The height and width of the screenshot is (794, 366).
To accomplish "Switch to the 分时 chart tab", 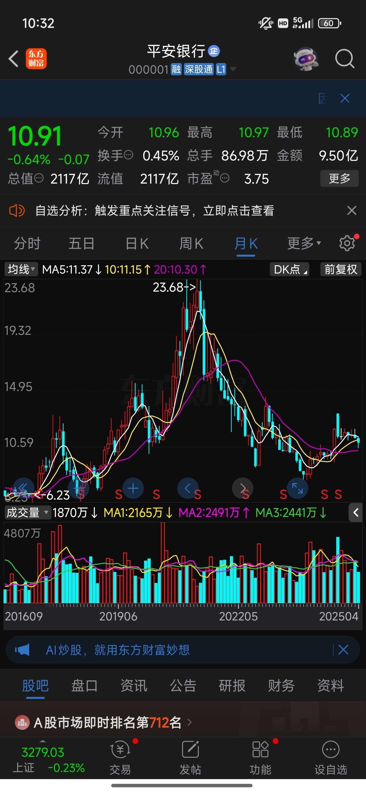I will pyautogui.click(x=27, y=243).
